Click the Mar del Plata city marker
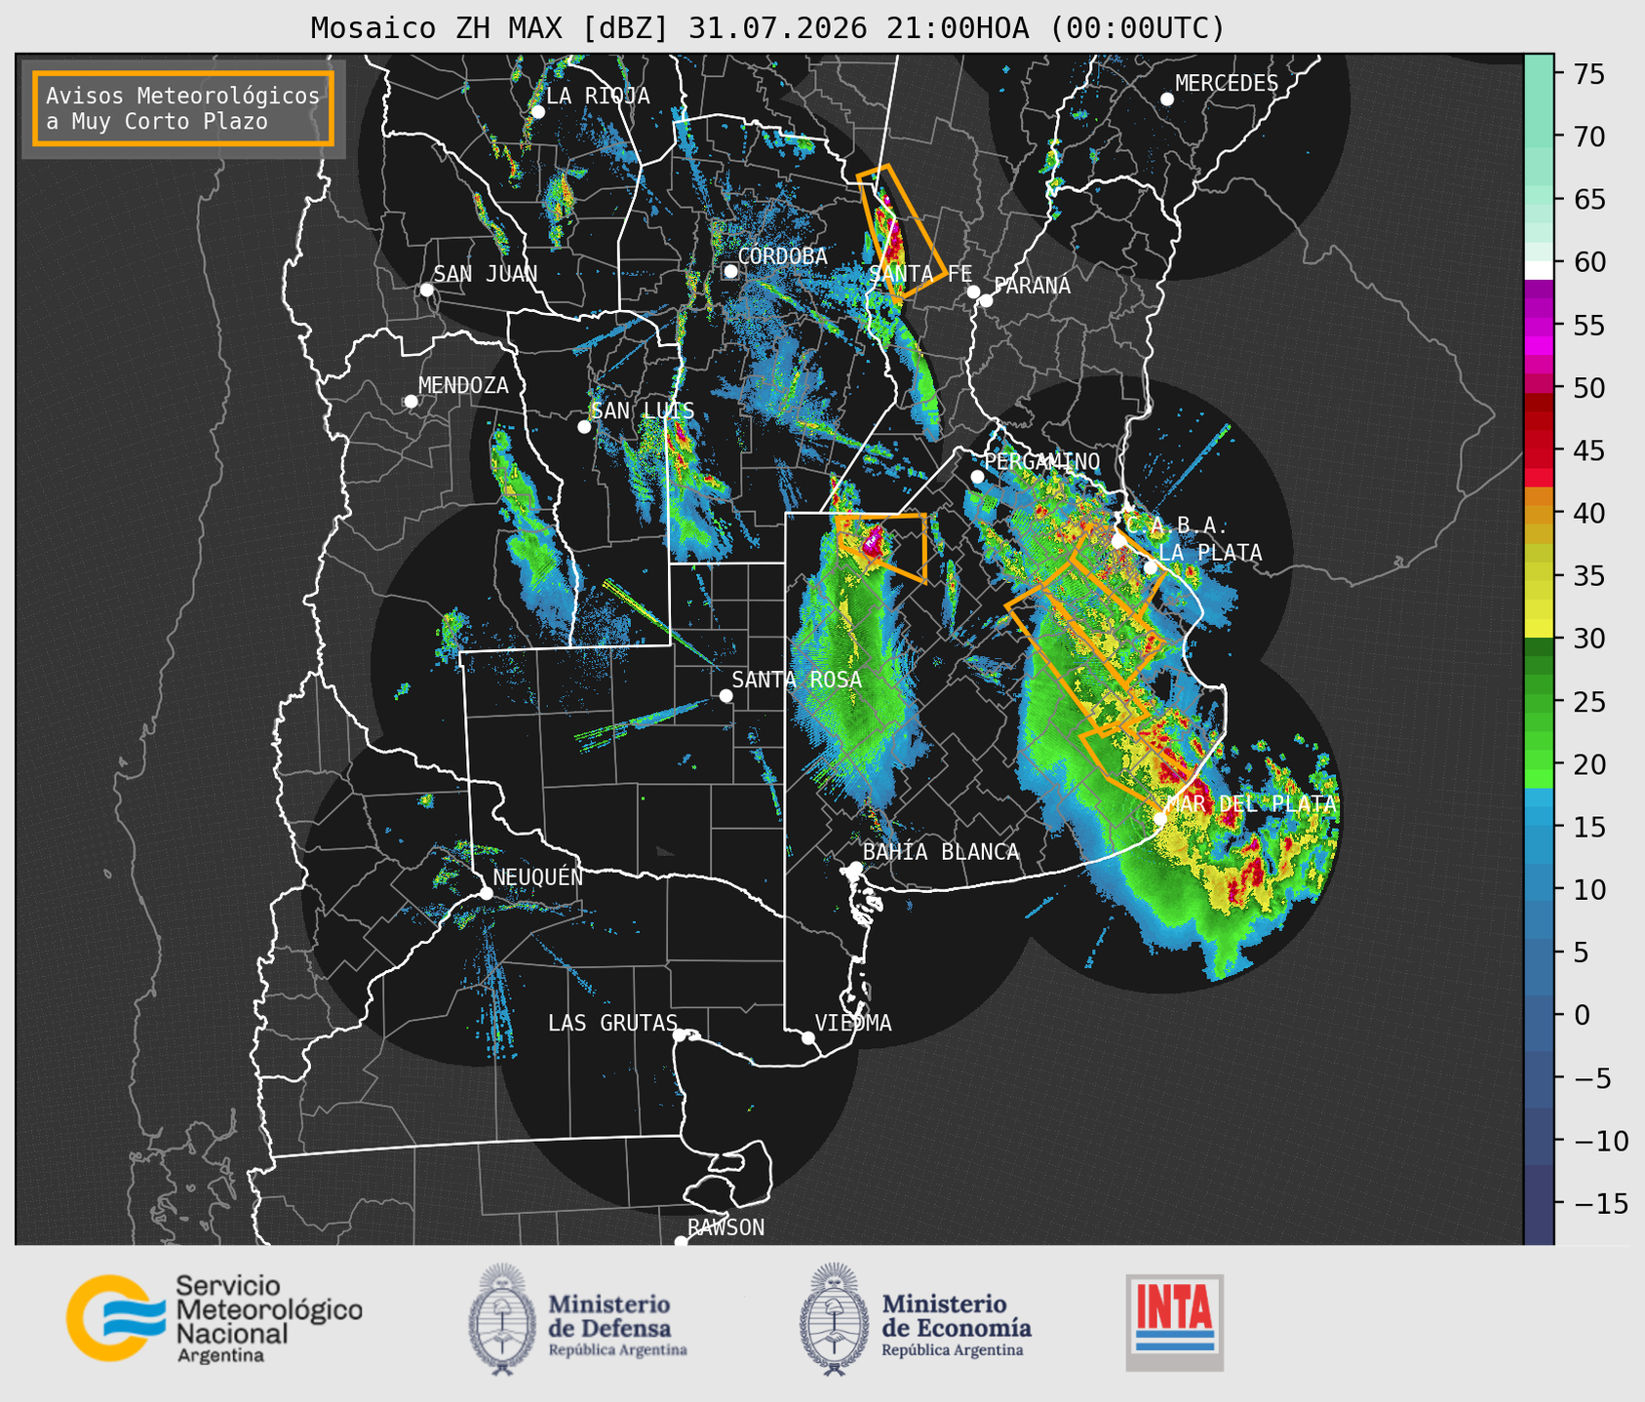 pyautogui.click(x=1159, y=818)
